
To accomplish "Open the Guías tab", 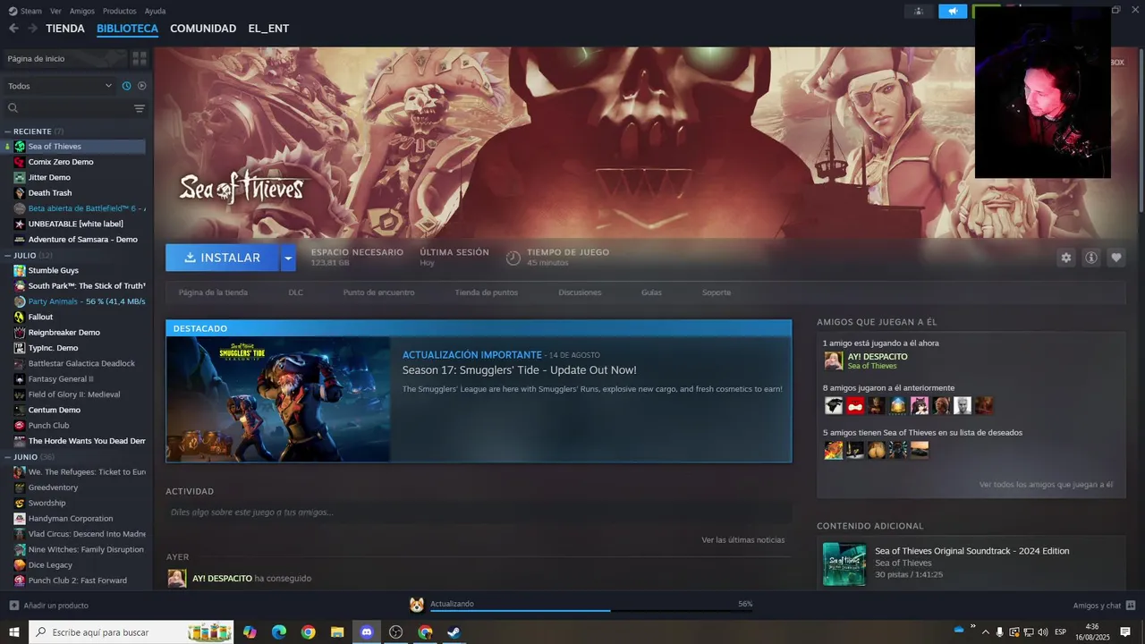I will tap(651, 292).
